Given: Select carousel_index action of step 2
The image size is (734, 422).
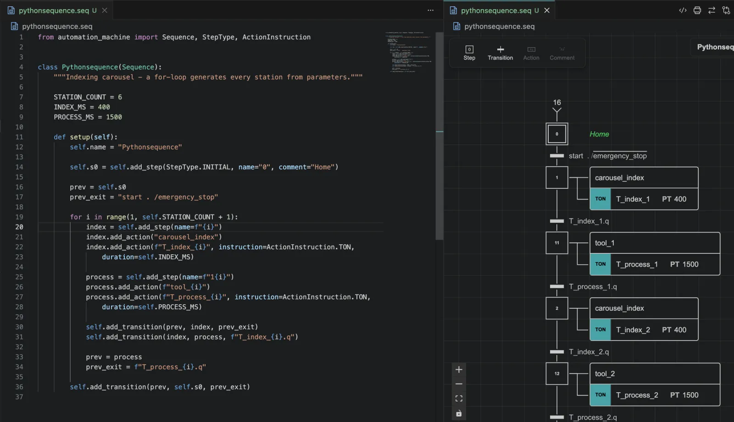Looking at the screenshot, I should 644,308.
